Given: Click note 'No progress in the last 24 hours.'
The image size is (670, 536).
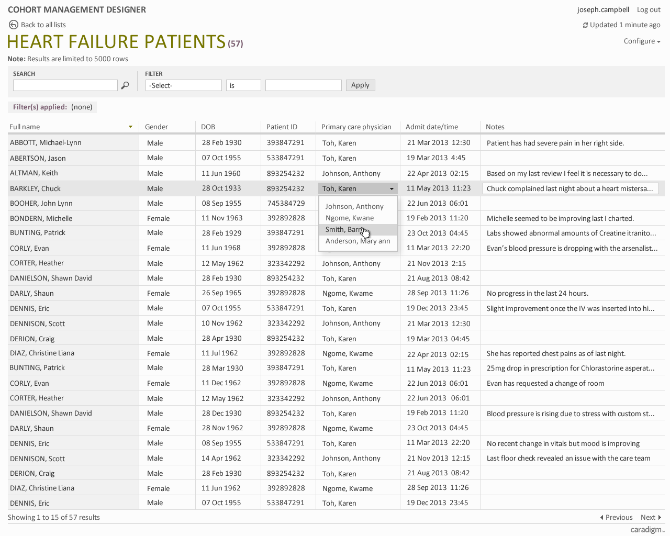Looking at the screenshot, I should pyautogui.click(x=538, y=293).
